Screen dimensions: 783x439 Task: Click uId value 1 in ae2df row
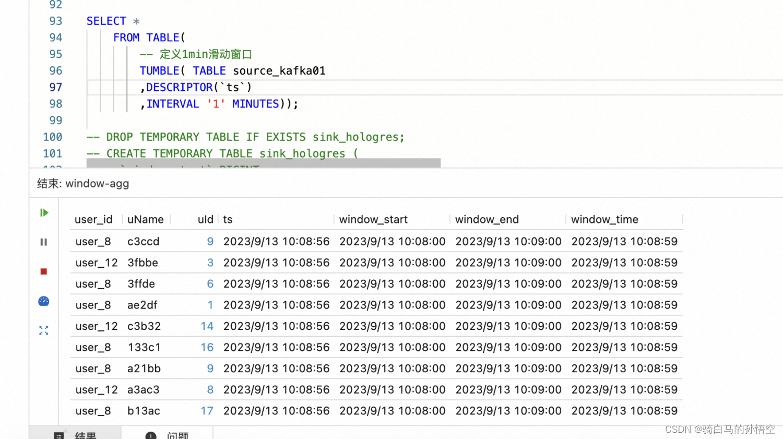click(210, 305)
